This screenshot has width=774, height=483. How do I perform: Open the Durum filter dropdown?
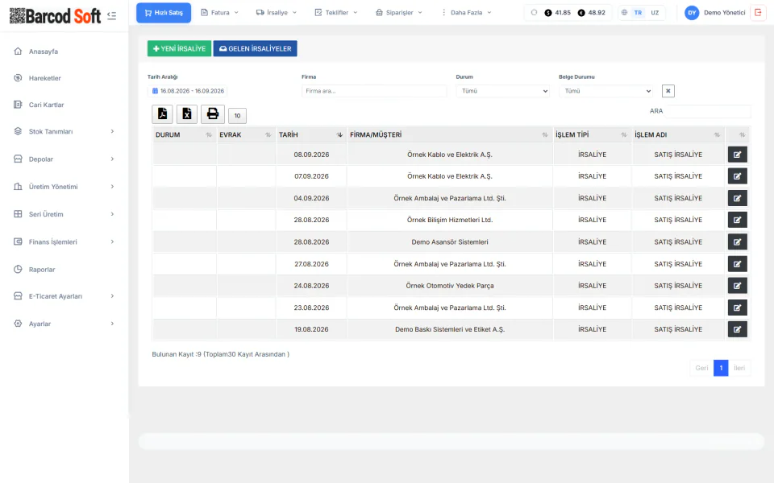point(503,91)
